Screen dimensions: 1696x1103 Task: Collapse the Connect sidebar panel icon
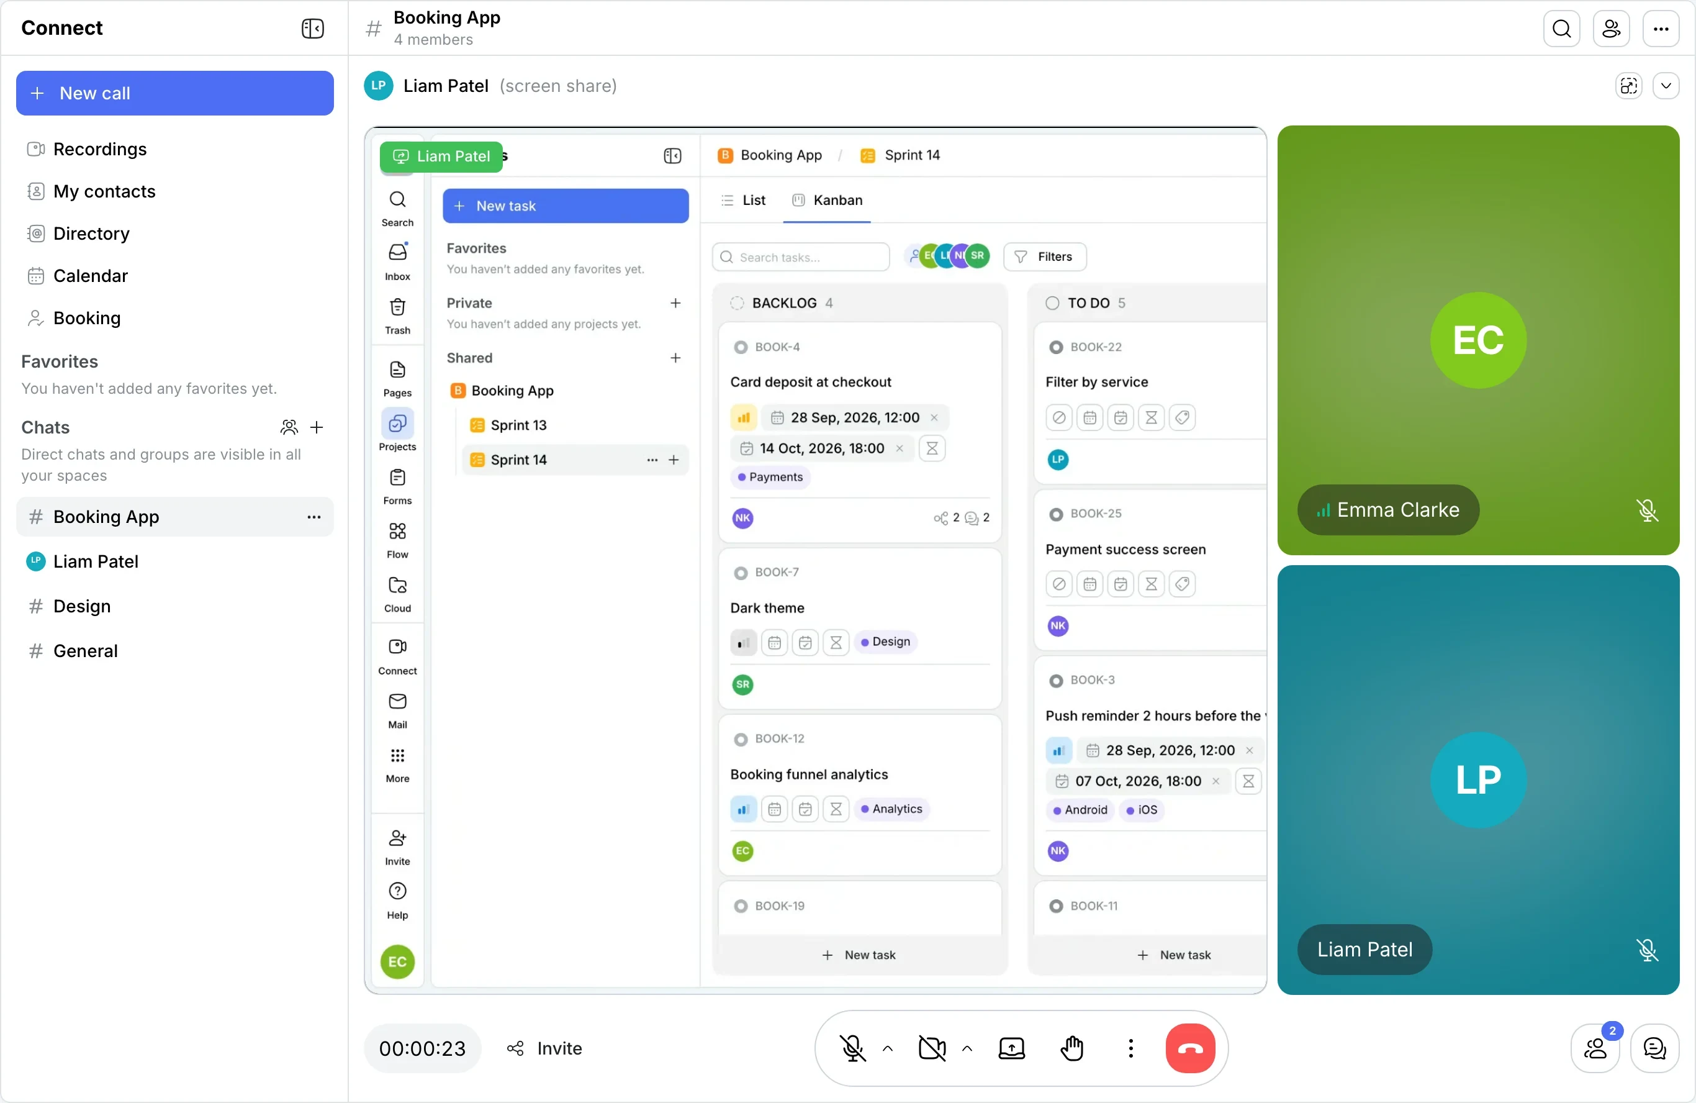click(312, 29)
